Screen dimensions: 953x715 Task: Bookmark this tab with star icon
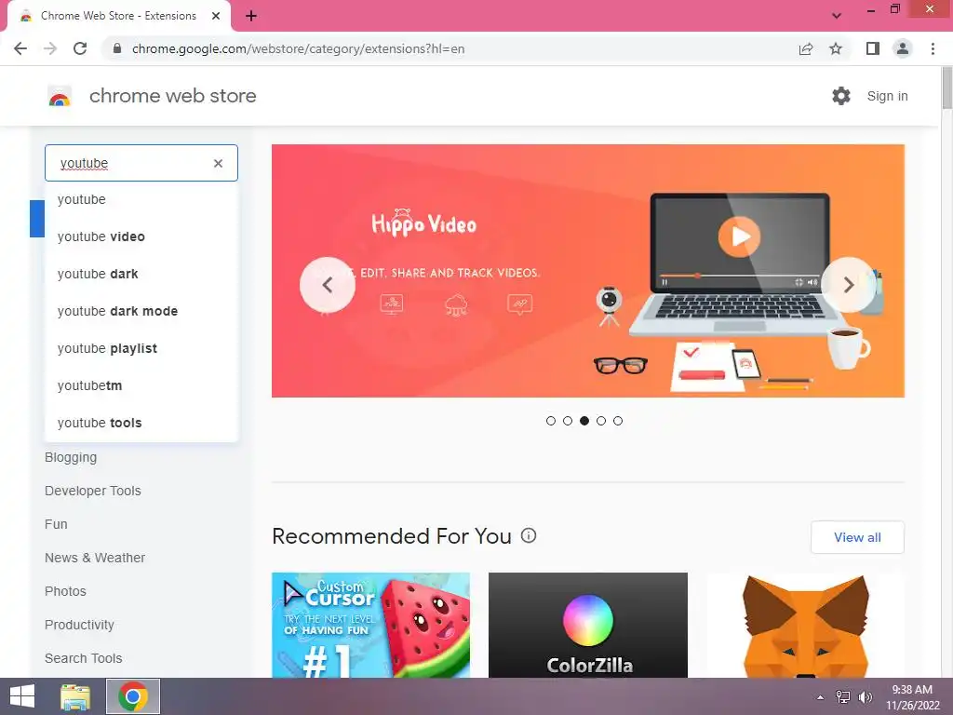[836, 48]
